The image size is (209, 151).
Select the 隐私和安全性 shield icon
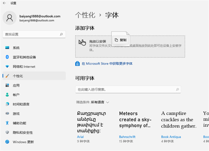(x=7, y=132)
